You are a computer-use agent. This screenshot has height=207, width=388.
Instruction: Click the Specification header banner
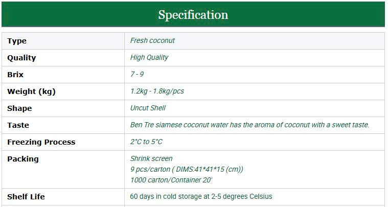pos(193,15)
